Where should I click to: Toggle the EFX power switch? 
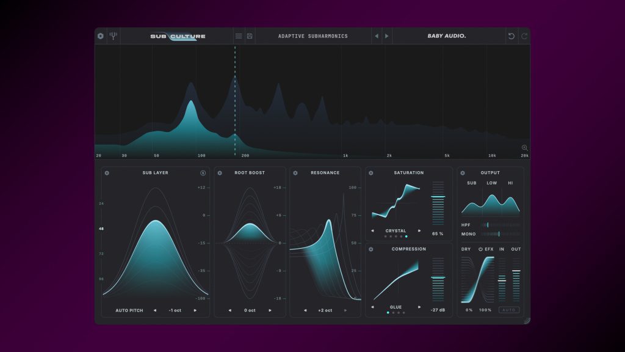point(480,249)
